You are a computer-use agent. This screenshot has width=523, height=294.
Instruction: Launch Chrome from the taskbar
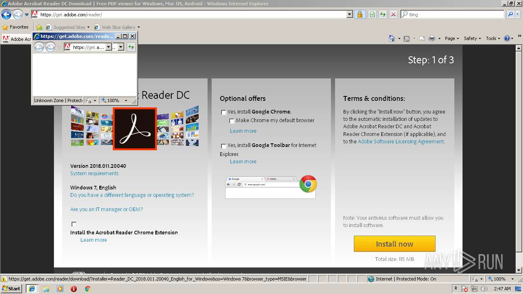(x=87, y=289)
